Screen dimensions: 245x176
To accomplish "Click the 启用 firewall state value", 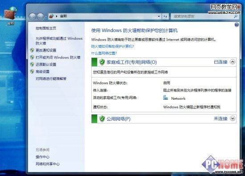I will pos(167,83).
